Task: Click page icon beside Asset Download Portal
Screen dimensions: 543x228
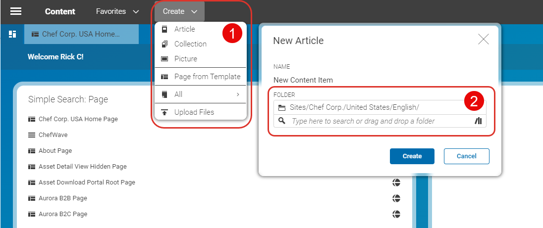Action: coord(32,182)
